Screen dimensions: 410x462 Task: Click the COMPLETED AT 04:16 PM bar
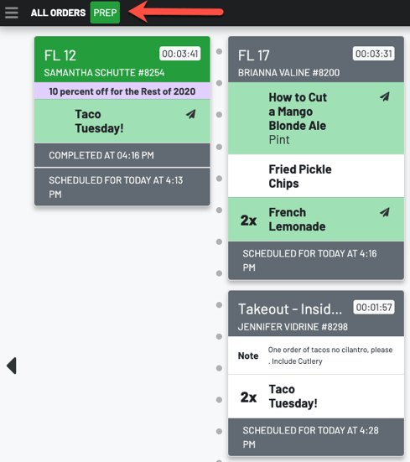pyautogui.click(x=122, y=155)
